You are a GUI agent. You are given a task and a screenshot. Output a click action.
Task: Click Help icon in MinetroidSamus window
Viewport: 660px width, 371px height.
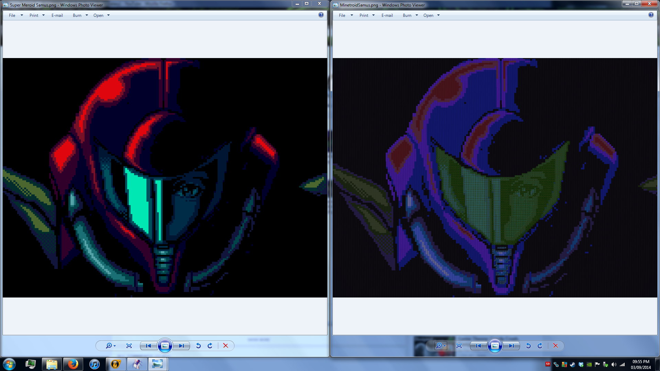point(651,15)
